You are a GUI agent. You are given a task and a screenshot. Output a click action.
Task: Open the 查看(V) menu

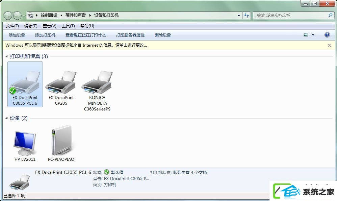click(49, 26)
